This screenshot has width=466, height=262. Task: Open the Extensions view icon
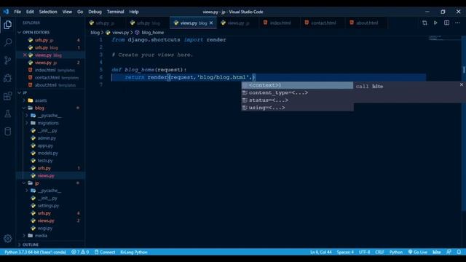pyautogui.click(x=8, y=96)
